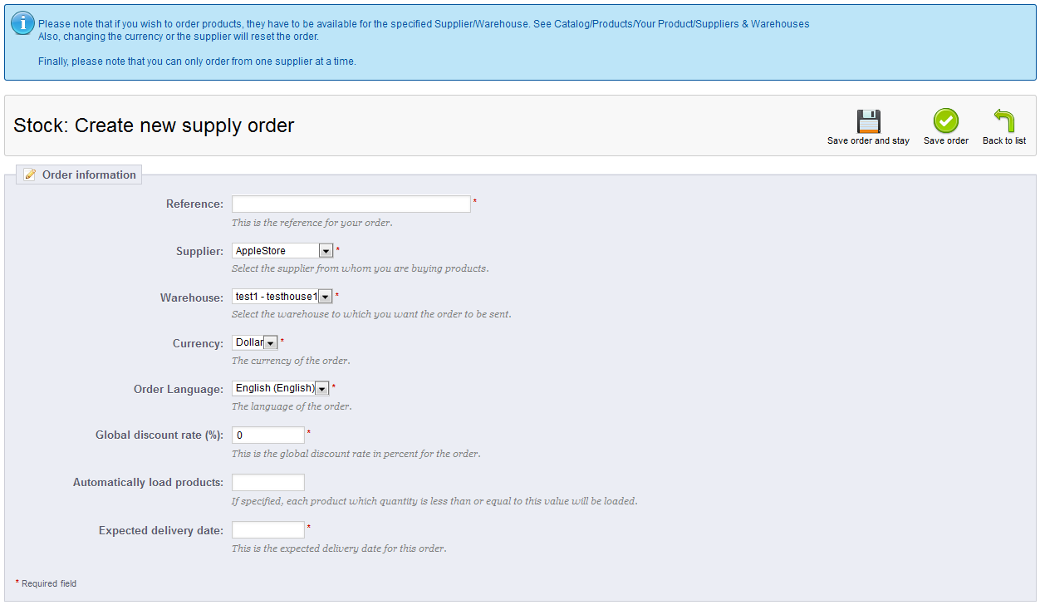1040x605 pixels.
Task: Open the Currency dropdown showing Dollar
Action: tap(254, 342)
